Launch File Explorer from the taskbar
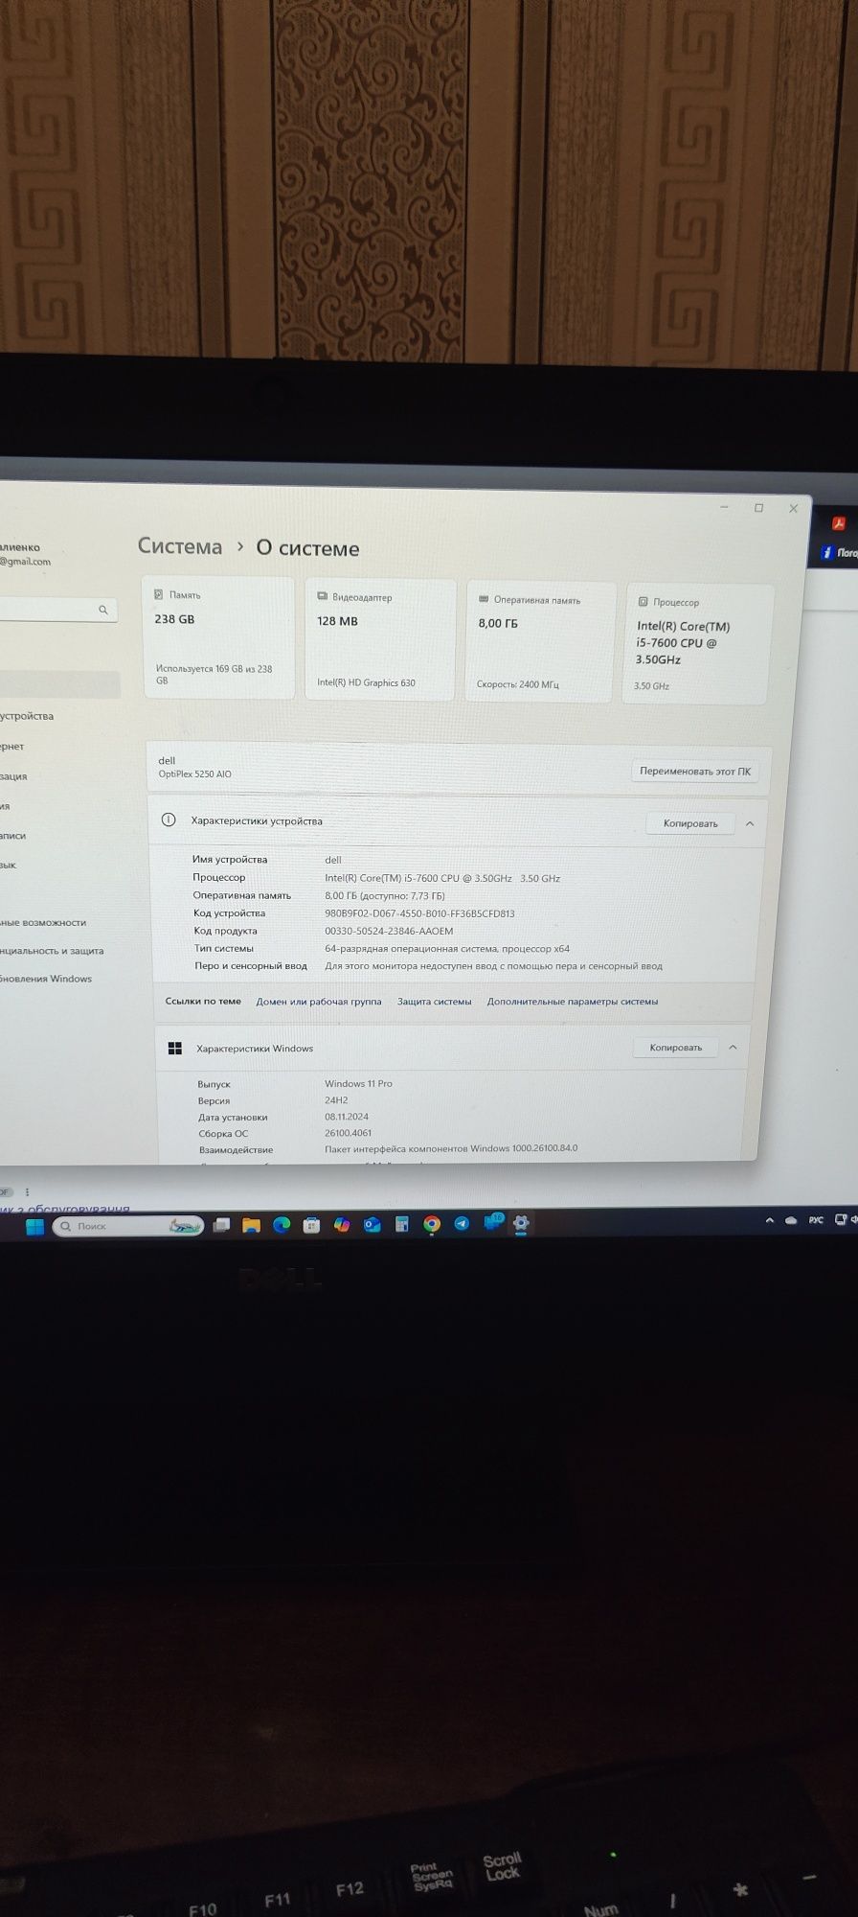This screenshot has height=1917, width=858. pos(251,1225)
